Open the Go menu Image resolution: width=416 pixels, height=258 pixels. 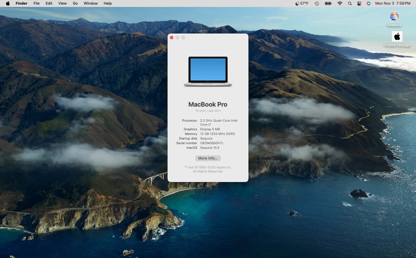pos(75,3)
